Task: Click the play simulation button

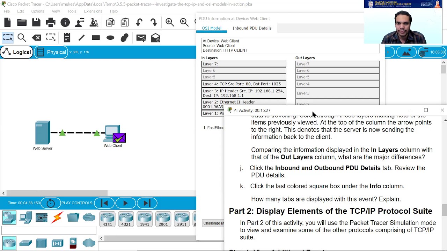Action: [x=125, y=203]
